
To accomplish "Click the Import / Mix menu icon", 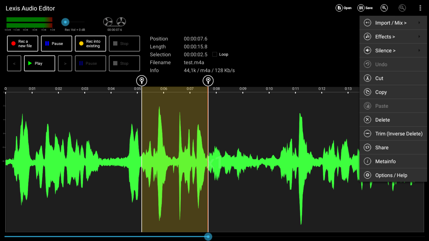I will [367, 23].
